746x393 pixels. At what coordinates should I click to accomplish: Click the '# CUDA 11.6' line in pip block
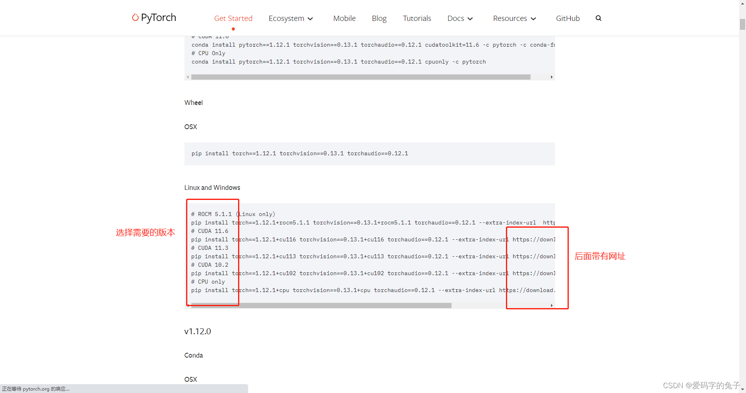click(210, 231)
